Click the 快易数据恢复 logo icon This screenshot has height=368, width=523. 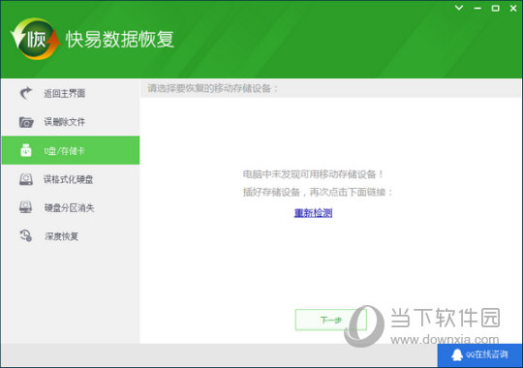click(x=36, y=39)
